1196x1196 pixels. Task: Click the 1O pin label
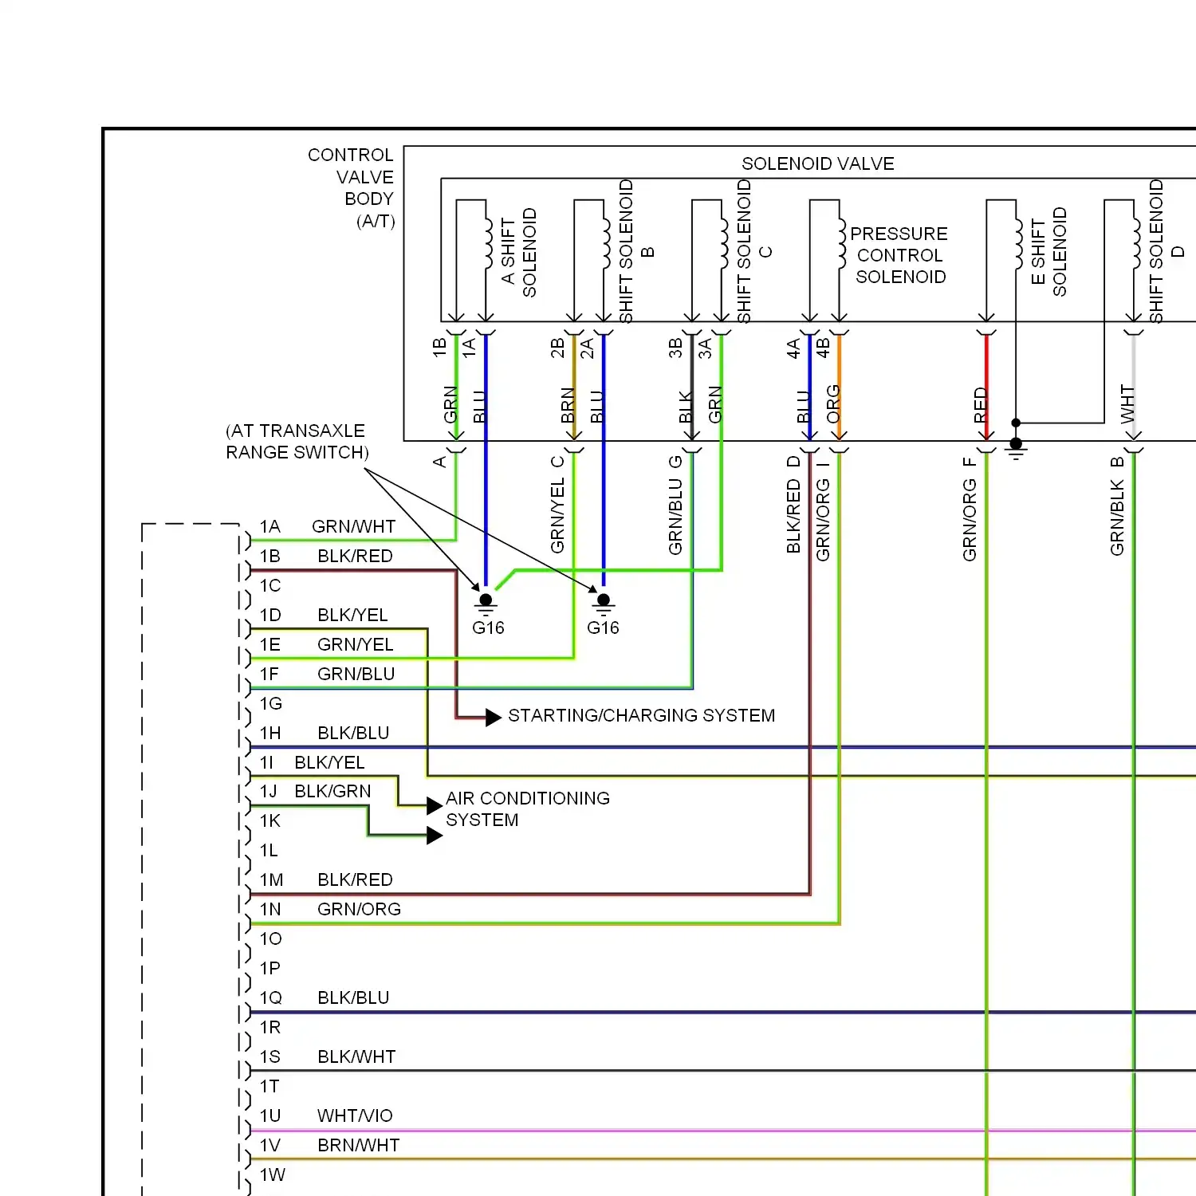[x=271, y=938]
